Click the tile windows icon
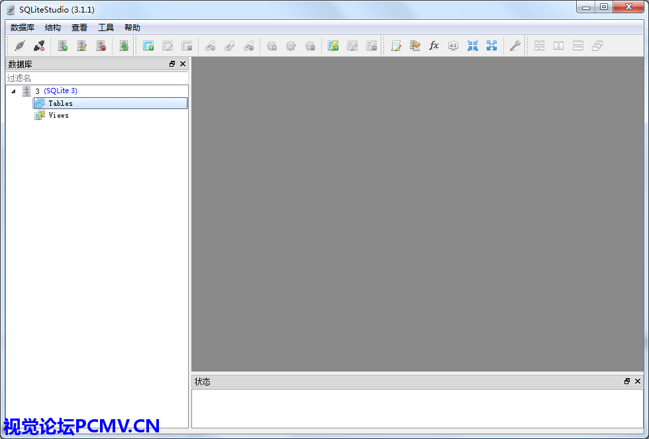This screenshot has height=439, width=649. click(x=539, y=46)
